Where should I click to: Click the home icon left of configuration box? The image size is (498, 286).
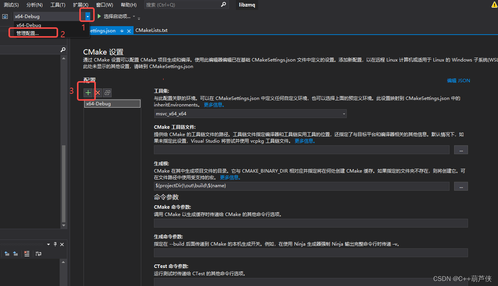click(5, 17)
